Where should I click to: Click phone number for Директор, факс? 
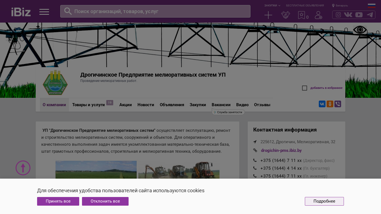pos(281,160)
